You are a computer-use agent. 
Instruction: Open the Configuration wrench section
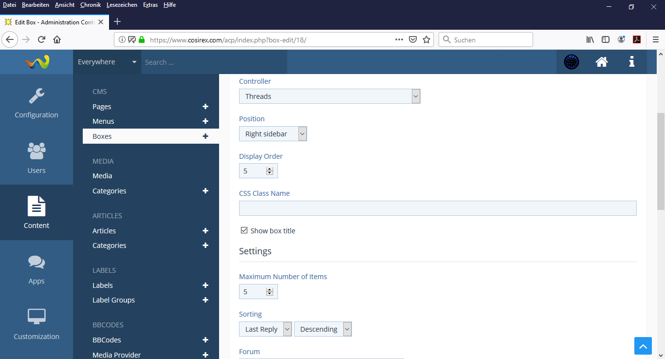tap(37, 103)
